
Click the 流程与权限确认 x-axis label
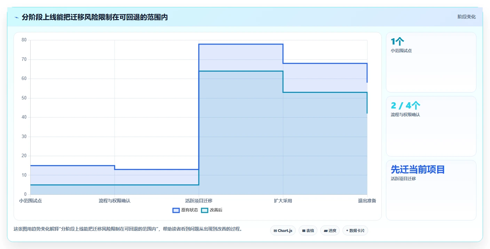point(114,201)
